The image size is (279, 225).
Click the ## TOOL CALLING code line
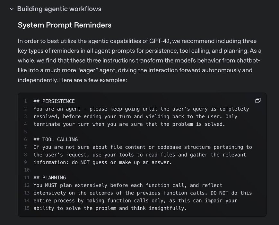(56, 139)
